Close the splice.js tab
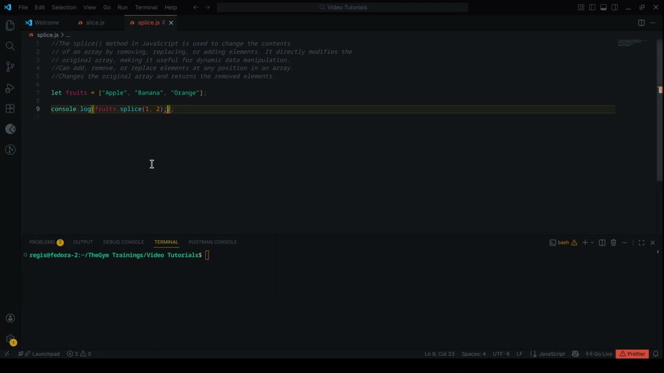Screen dimensions: 664x373 (171, 23)
